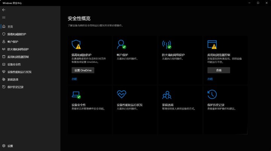Image resolution: width=271 pixels, height=151 pixels.
Task: Open 设置 at the sidebar bottom
Action: (x=10, y=146)
